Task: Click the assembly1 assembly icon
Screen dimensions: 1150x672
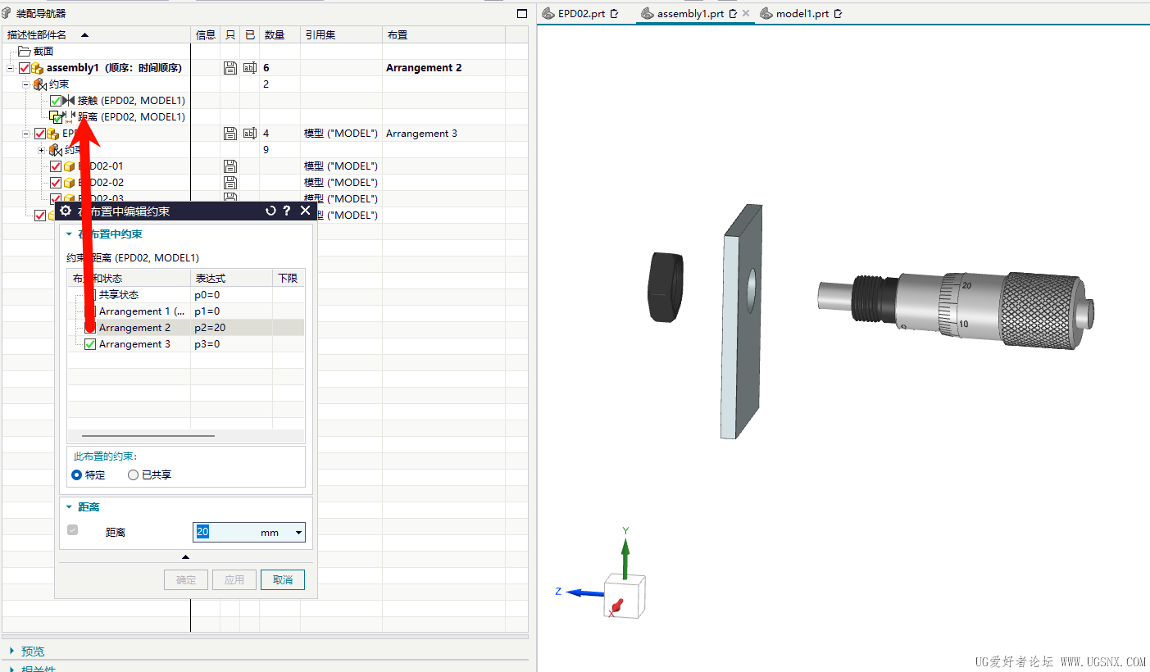Action: point(37,68)
